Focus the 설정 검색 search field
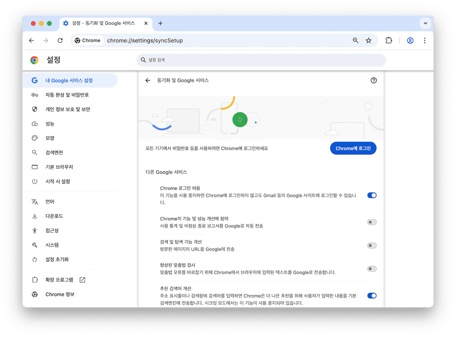 pyautogui.click(x=261, y=60)
